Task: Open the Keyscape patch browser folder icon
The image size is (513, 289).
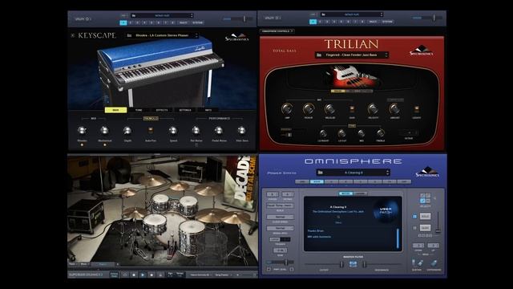Action: 129,35
